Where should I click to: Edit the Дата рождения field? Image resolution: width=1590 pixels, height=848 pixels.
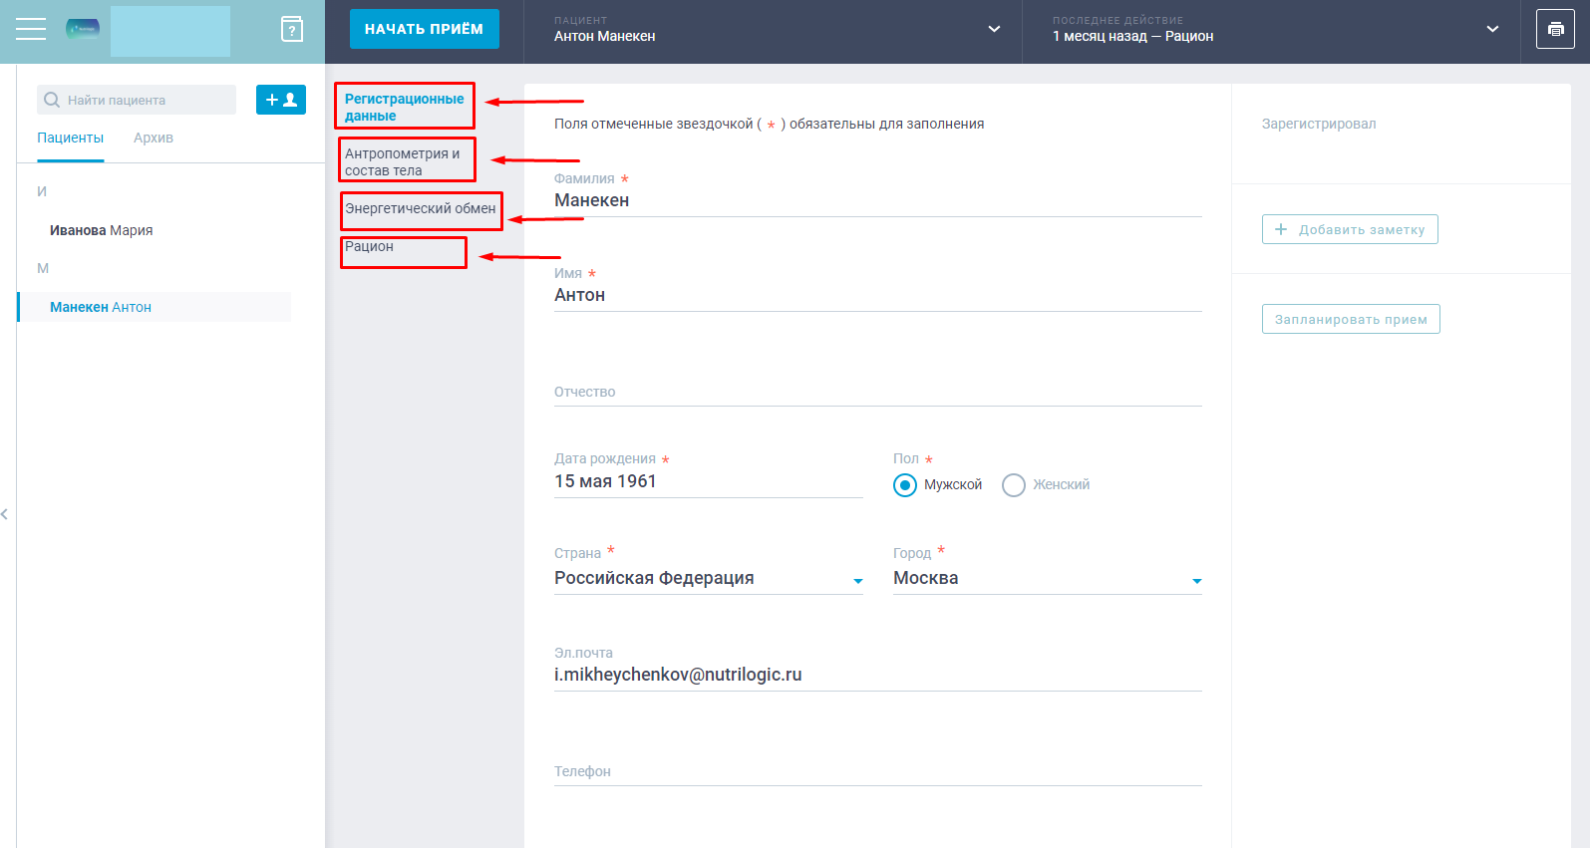click(x=709, y=481)
